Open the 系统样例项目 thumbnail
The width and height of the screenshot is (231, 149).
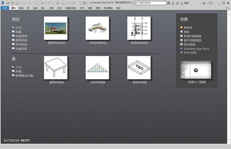point(139,28)
